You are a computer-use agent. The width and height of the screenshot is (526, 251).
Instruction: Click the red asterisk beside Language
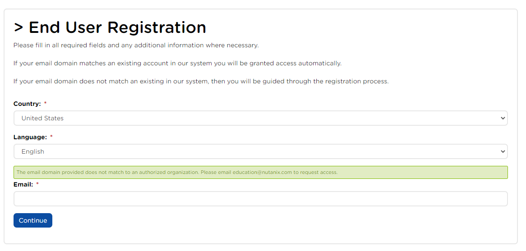point(51,137)
